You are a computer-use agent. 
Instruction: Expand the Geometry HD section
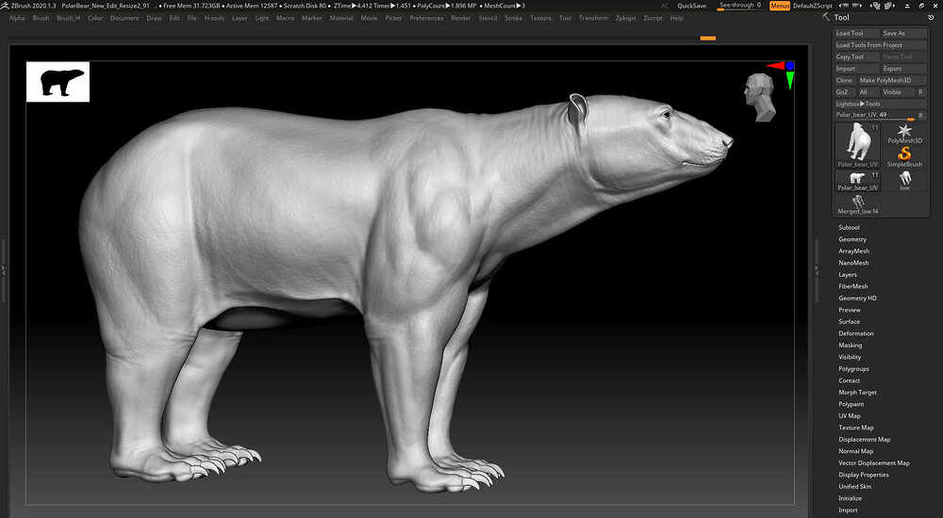pos(857,298)
